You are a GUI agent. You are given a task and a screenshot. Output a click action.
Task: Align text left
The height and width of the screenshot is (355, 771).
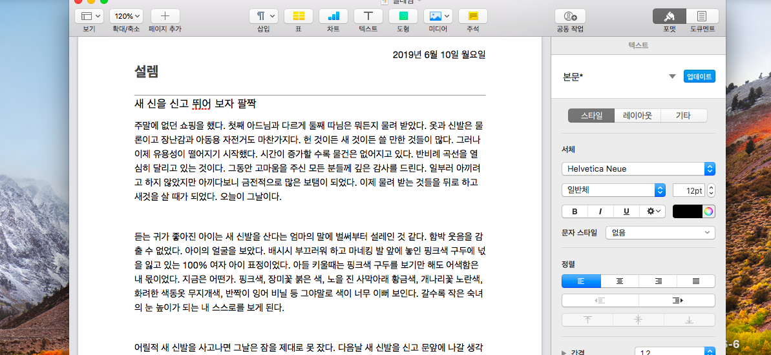(581, 281)
